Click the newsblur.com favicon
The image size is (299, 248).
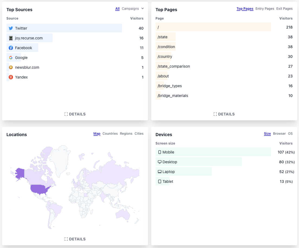tap(11, 67)
